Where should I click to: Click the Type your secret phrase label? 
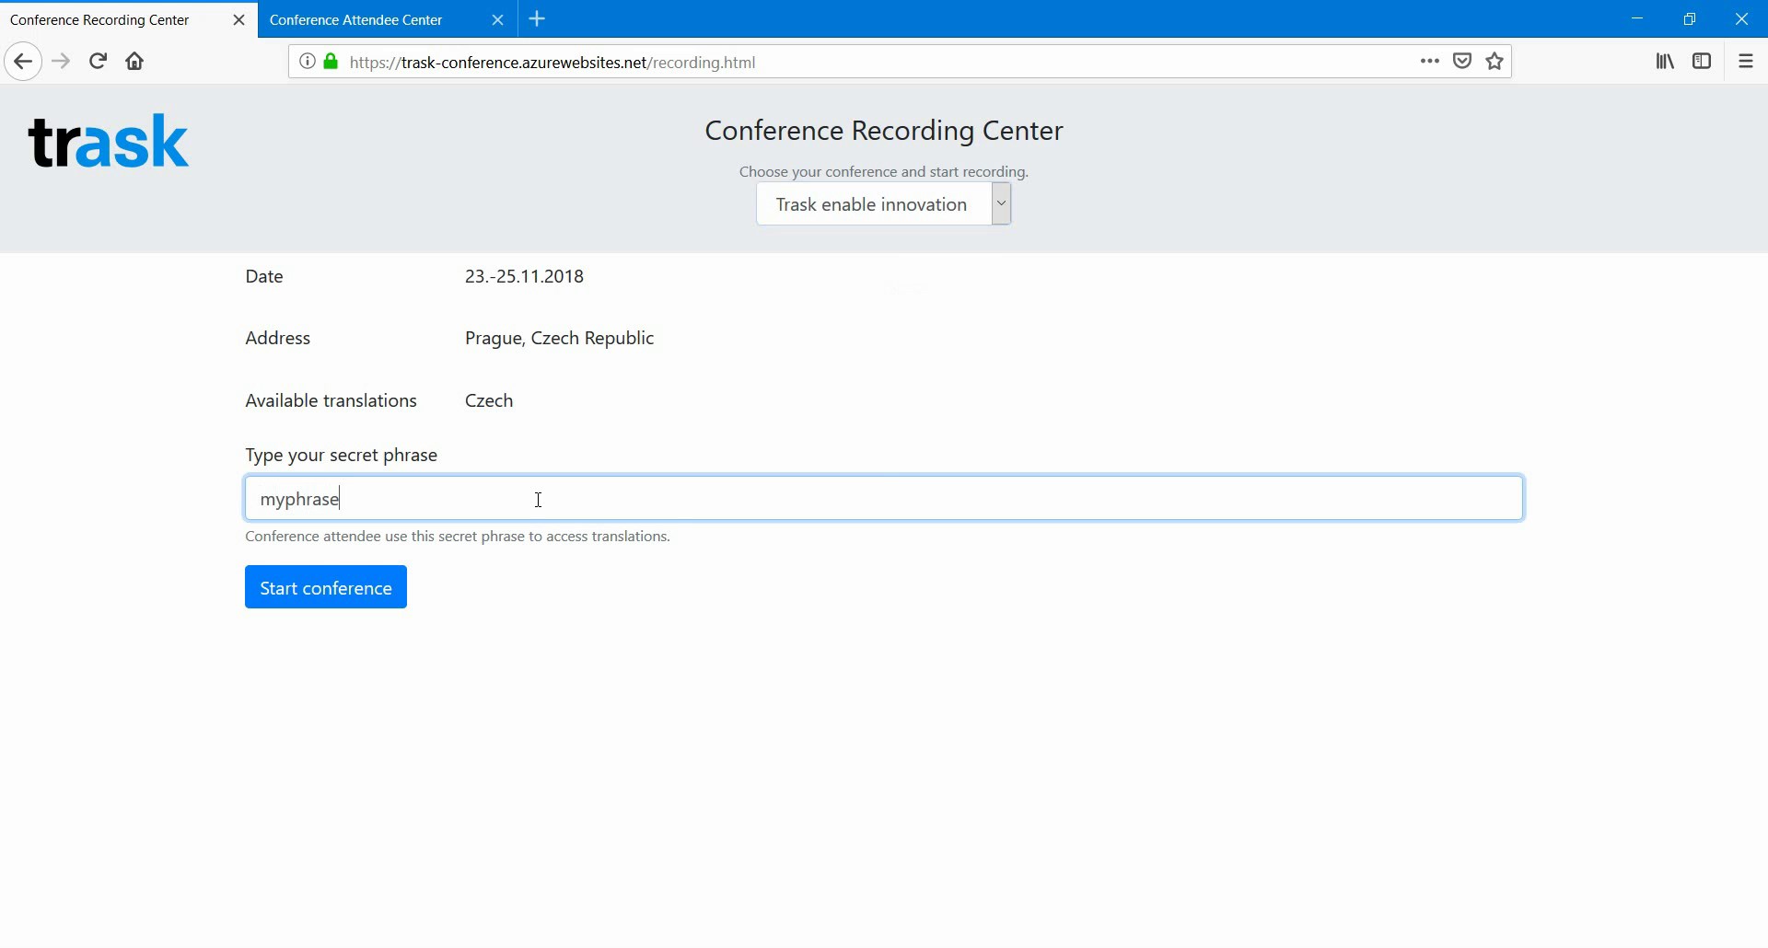coord(342,456)
